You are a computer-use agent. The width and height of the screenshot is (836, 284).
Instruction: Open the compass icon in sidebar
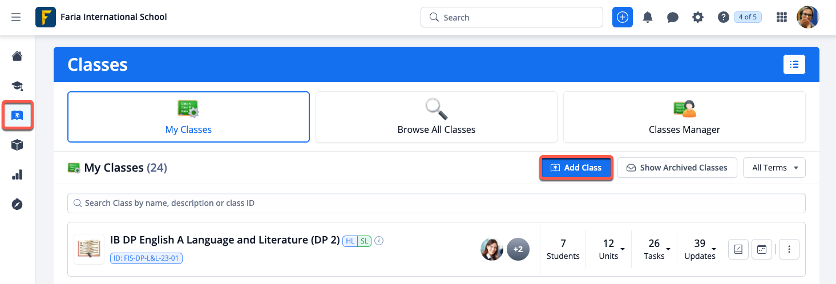coord(17,204)
